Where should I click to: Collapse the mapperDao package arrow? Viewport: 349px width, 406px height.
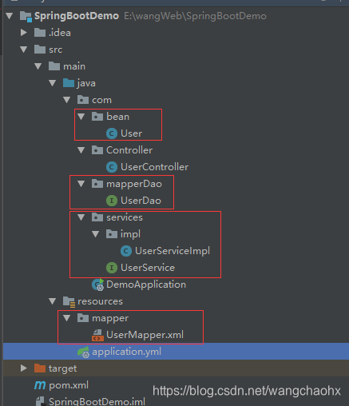pyautogui.click(x=81, y=184)
